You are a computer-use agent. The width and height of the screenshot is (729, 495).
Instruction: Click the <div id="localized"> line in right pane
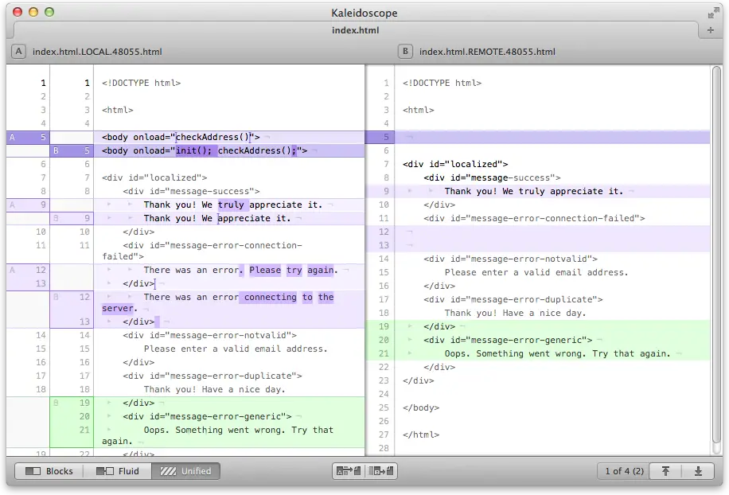pyautogui.click(x=455, y=164)
